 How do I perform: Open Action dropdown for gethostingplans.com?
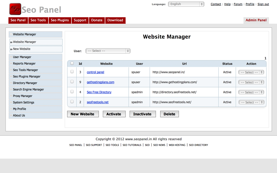(251, 82)
